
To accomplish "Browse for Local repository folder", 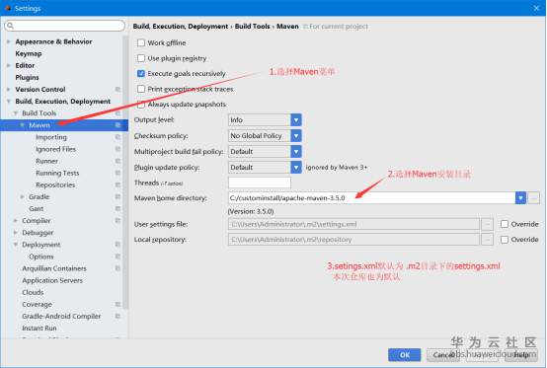I will 488,240.
